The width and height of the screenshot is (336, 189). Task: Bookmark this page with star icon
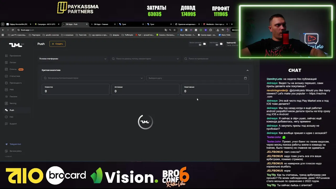175,30
